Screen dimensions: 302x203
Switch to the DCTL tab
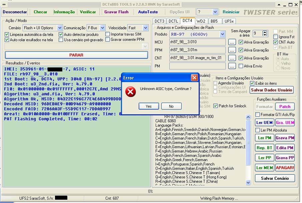tap(173, 21)
